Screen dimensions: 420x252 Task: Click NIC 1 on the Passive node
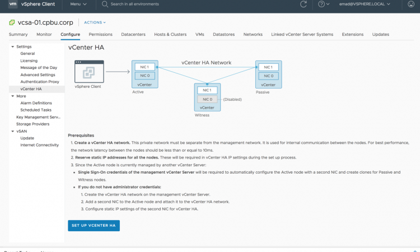[268, 67]
